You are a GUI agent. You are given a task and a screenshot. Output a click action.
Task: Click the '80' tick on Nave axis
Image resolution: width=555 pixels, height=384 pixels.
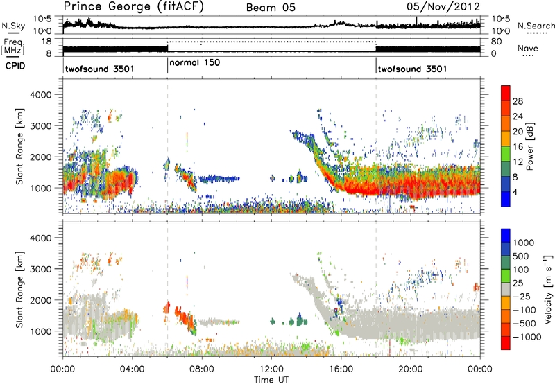coord(496,42)
